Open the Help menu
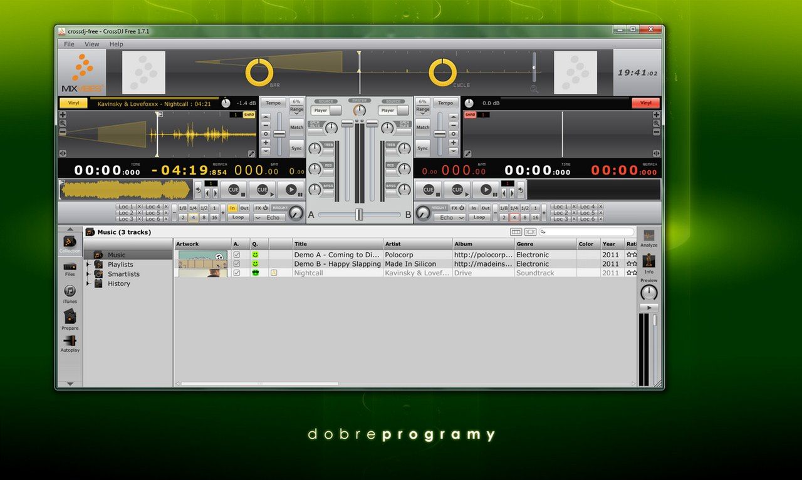 click(117, 44)
